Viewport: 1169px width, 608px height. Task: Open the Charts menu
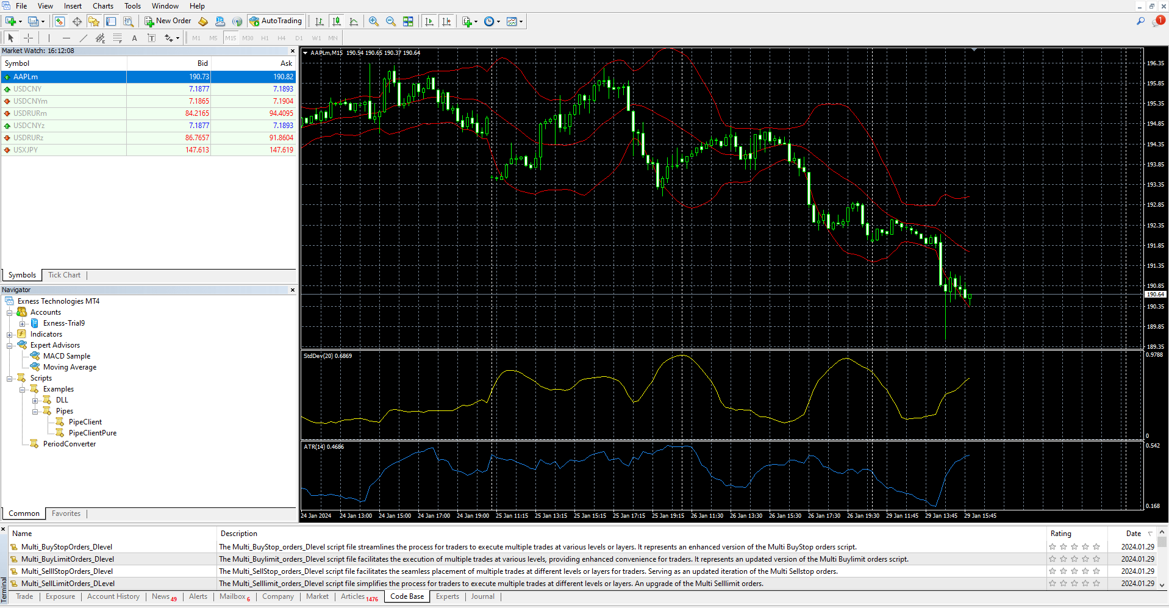coord(103,6)
